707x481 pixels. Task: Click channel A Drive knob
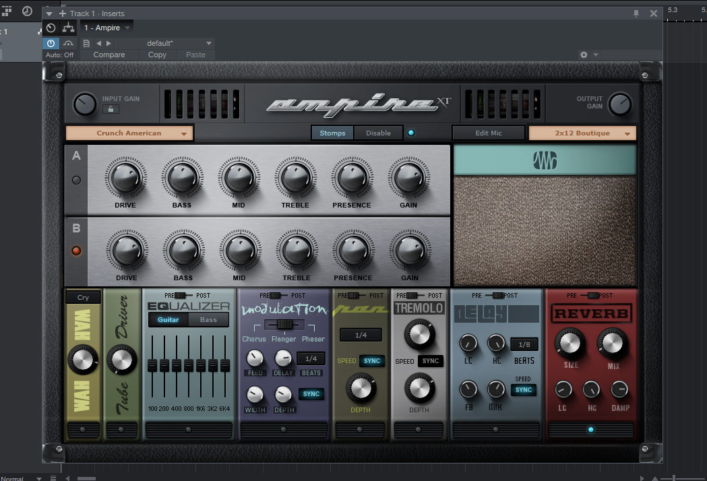(125, 178)
